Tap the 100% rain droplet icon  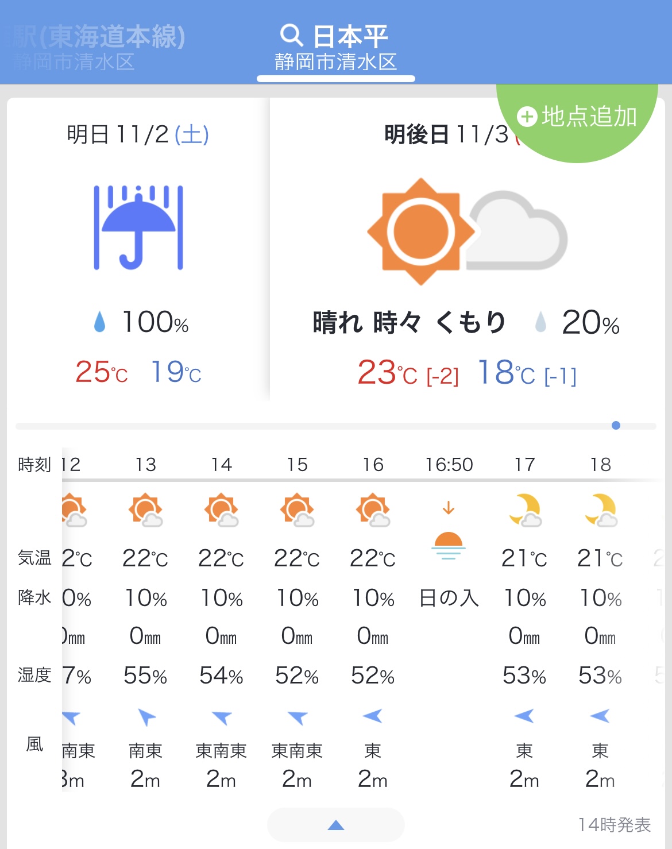pyautogui.click(x=100, y=322)
